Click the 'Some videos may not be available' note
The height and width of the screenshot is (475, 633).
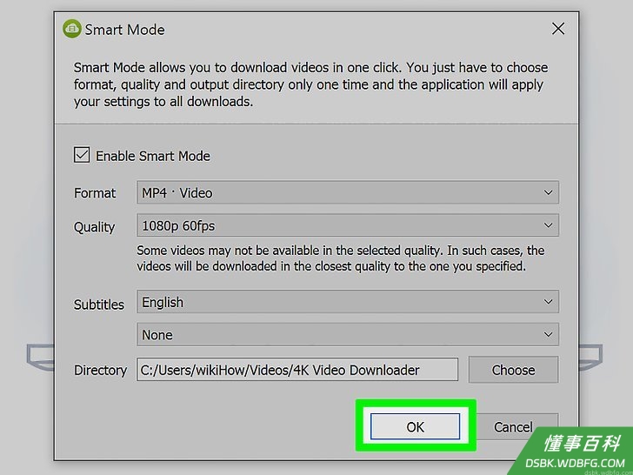(340, 258)
